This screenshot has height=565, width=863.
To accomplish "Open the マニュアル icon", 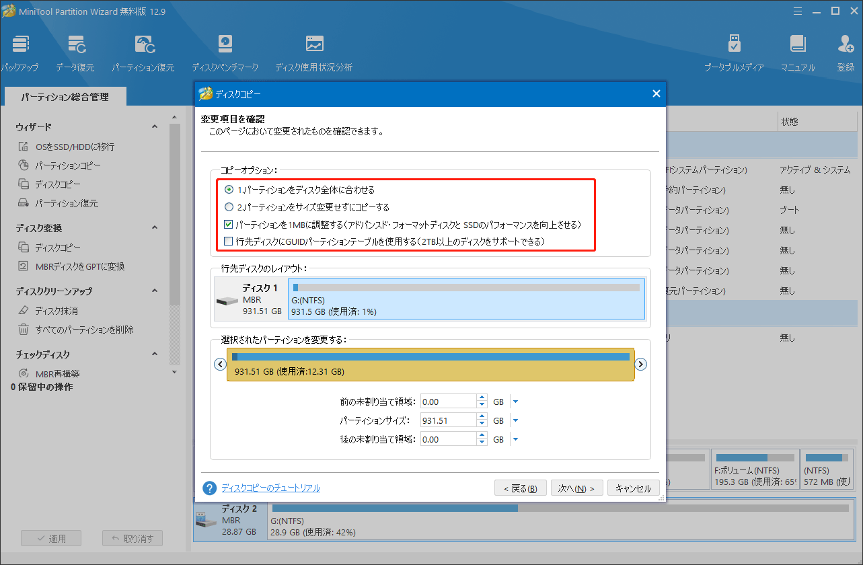I will pos(798,53).
